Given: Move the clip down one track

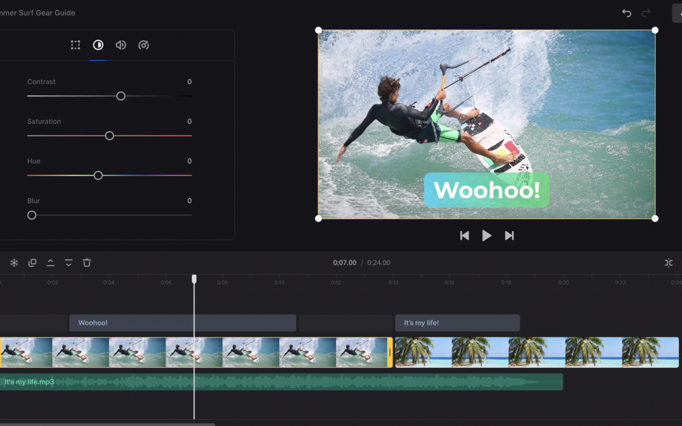Looking at the screenshot, I should (69, 263).
